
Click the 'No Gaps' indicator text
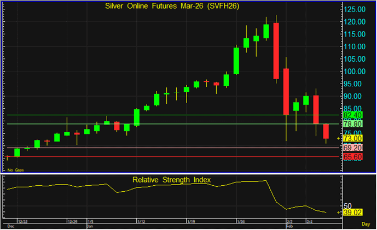coord(15,170)
